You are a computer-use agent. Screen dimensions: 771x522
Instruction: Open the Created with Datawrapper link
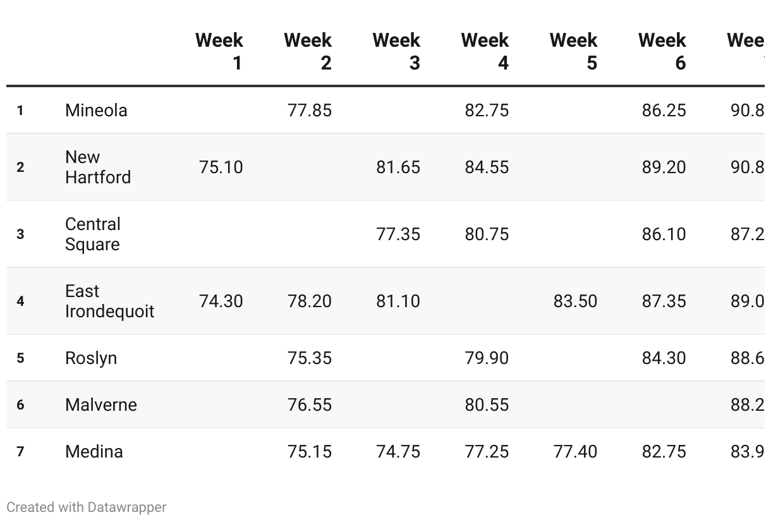(87, 507)
